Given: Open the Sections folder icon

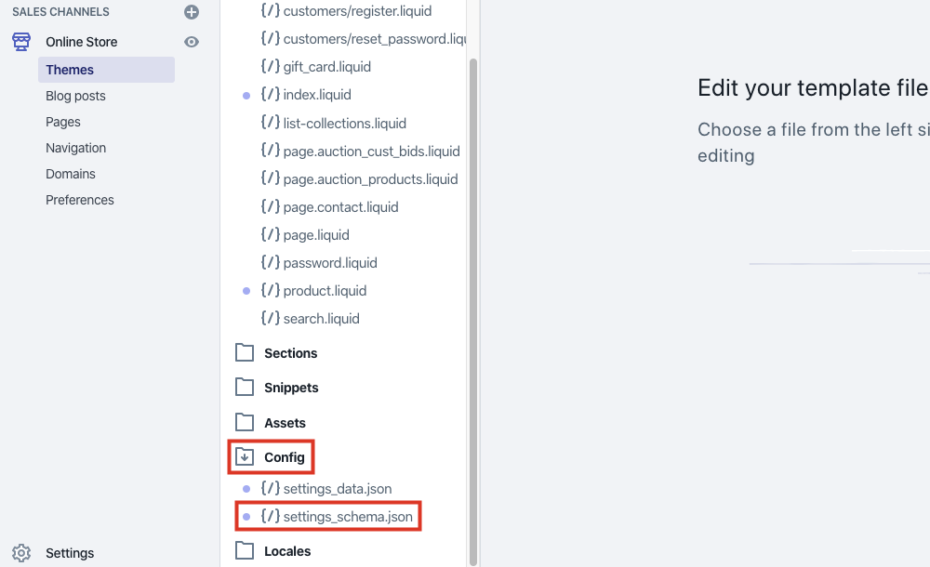Looking at the screenshot, I should 245,353.
